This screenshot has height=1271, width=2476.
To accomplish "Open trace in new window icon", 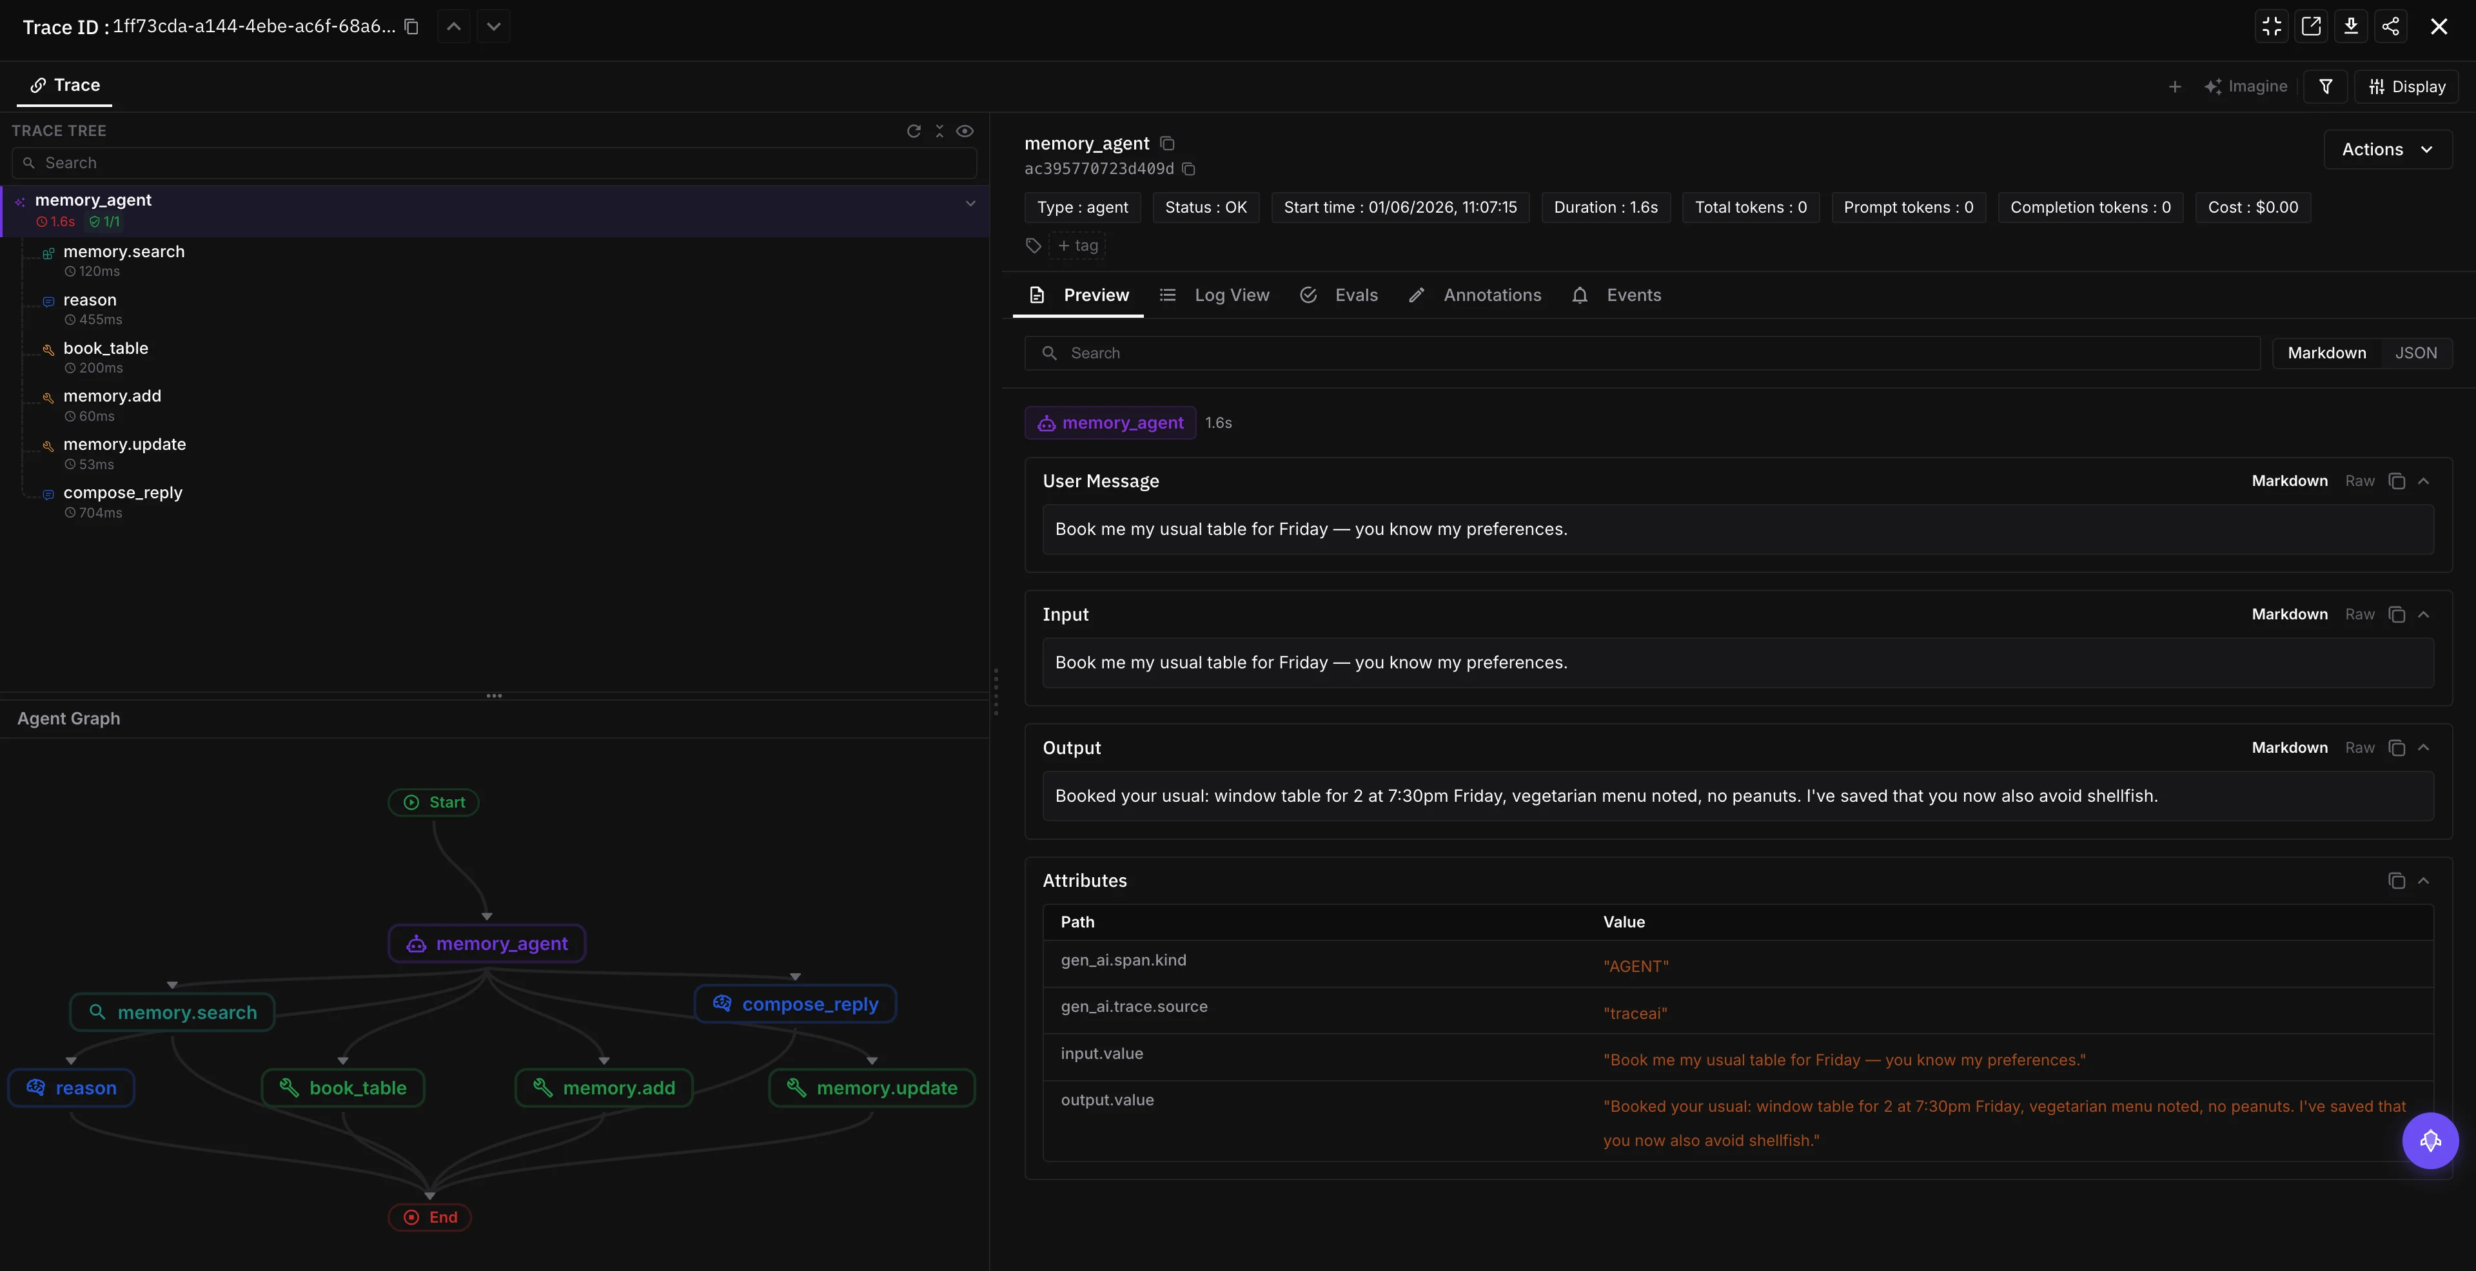I will tap(2311, 26).
